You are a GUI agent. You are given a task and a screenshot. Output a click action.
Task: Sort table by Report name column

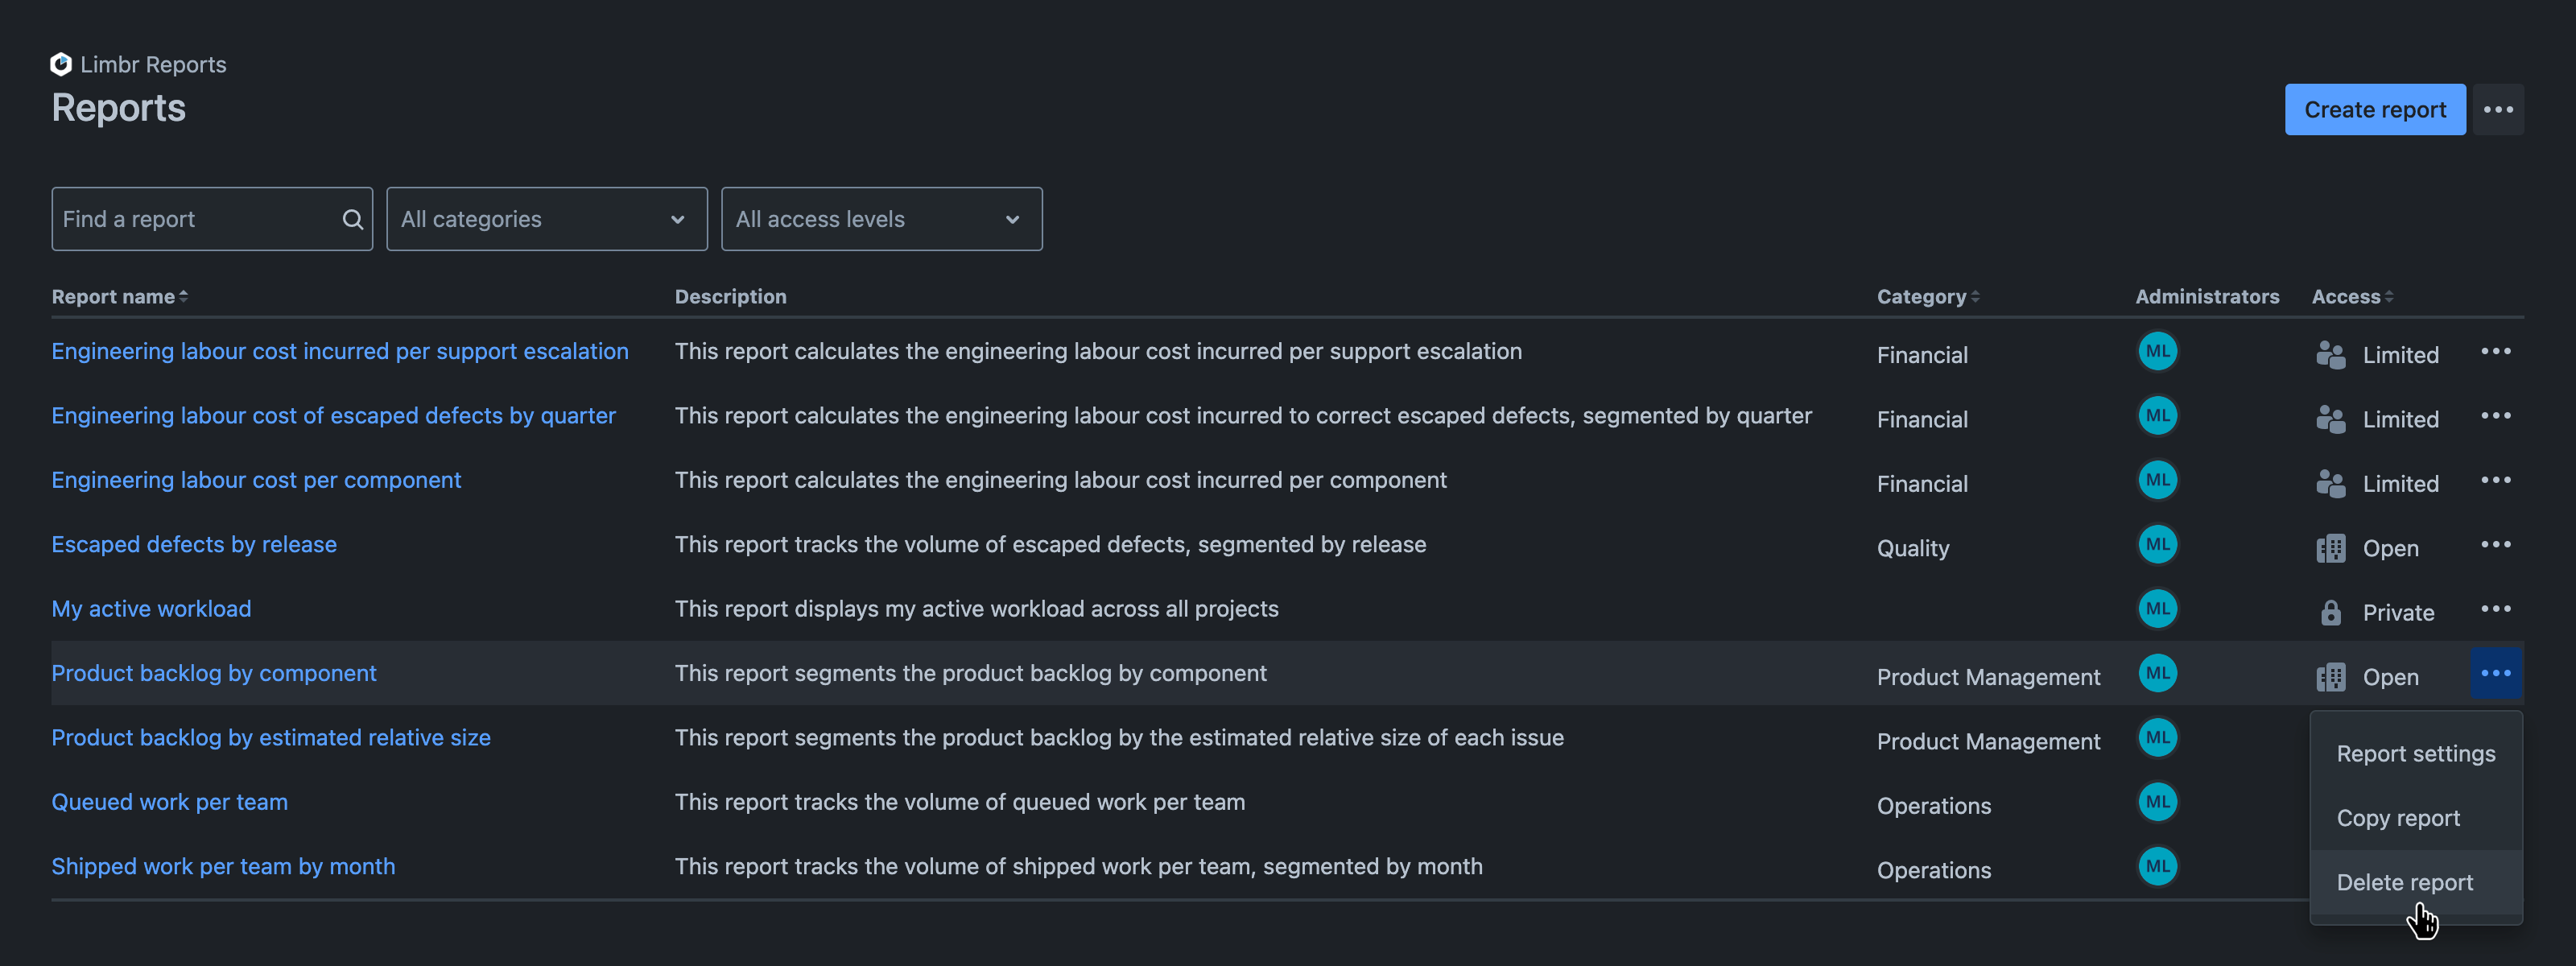[x=120, y=297]
